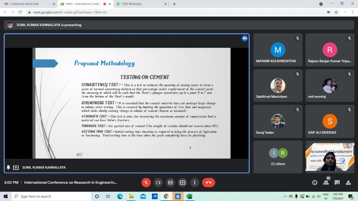
Task: Toggle the camera button in Meet controls
Action: [x=158, y=183]
